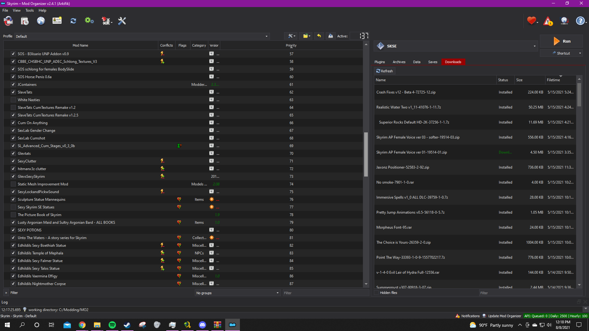Enable Static Mesh Improvement Mod checkbox
Viewport: 589px width, 331px height.
pos(13,184)
